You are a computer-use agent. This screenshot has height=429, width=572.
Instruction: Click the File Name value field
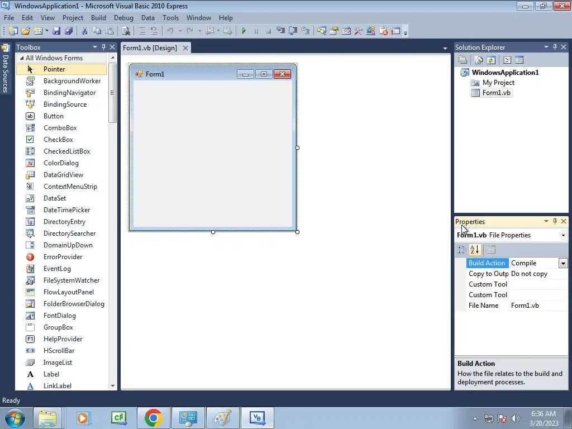click(538, 306)
